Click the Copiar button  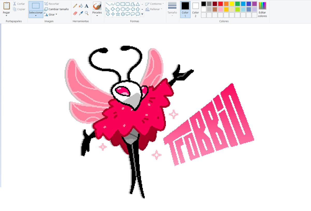coord(19,9)
